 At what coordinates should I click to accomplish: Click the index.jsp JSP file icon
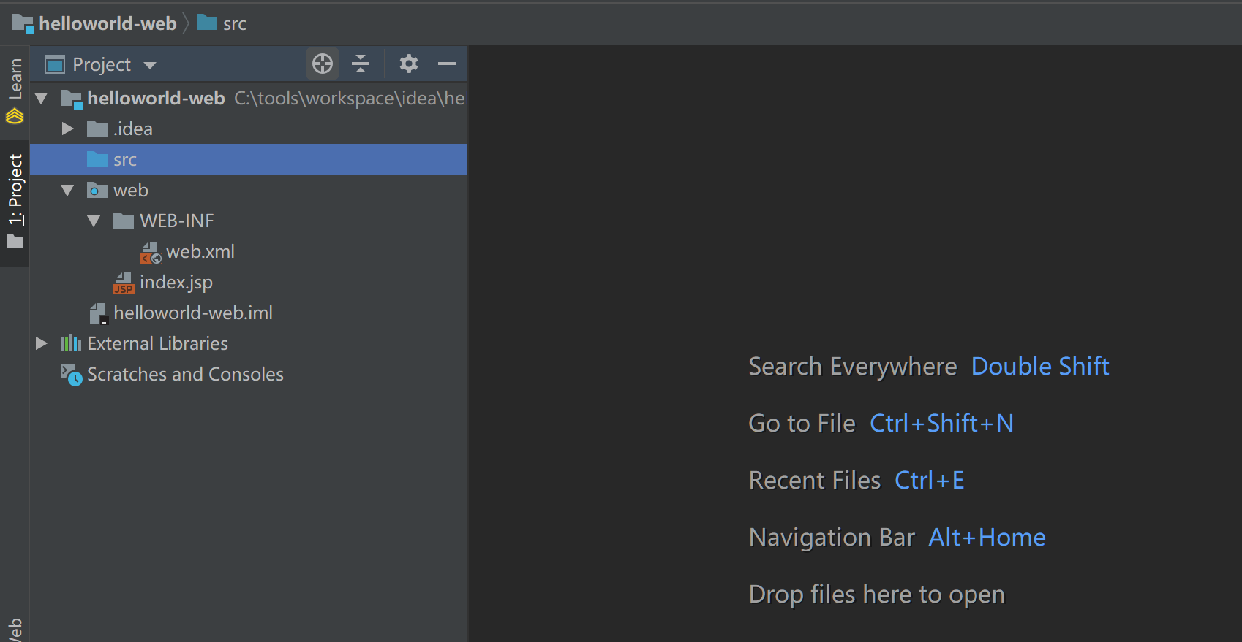pyautogui.click(x=124, y=283)
